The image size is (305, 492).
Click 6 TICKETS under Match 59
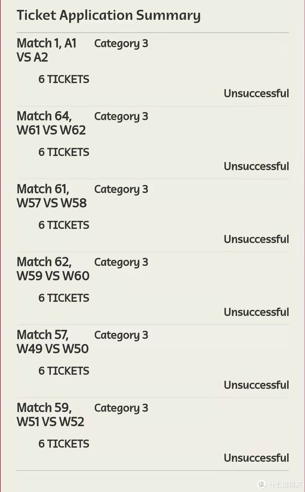click(x=64, y=444)
